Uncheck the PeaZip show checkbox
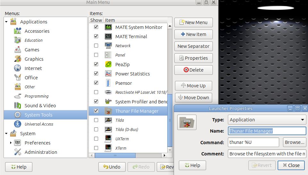The height and width of the screenshot is (175, 308). [96, 64]
